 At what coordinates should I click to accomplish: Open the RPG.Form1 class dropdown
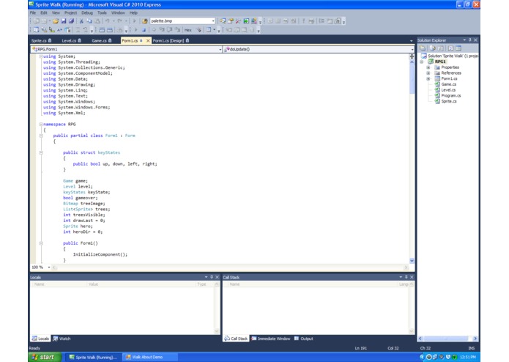tap(220, 49)
